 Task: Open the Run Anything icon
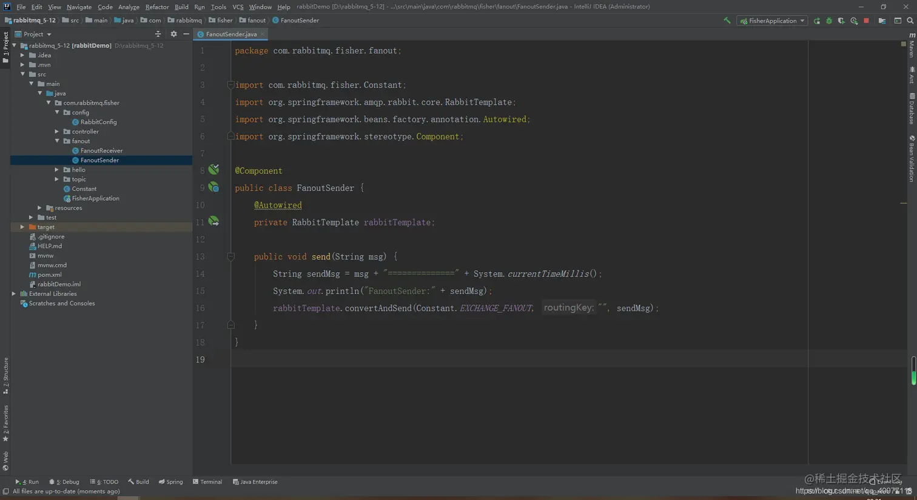coord(898,21)
